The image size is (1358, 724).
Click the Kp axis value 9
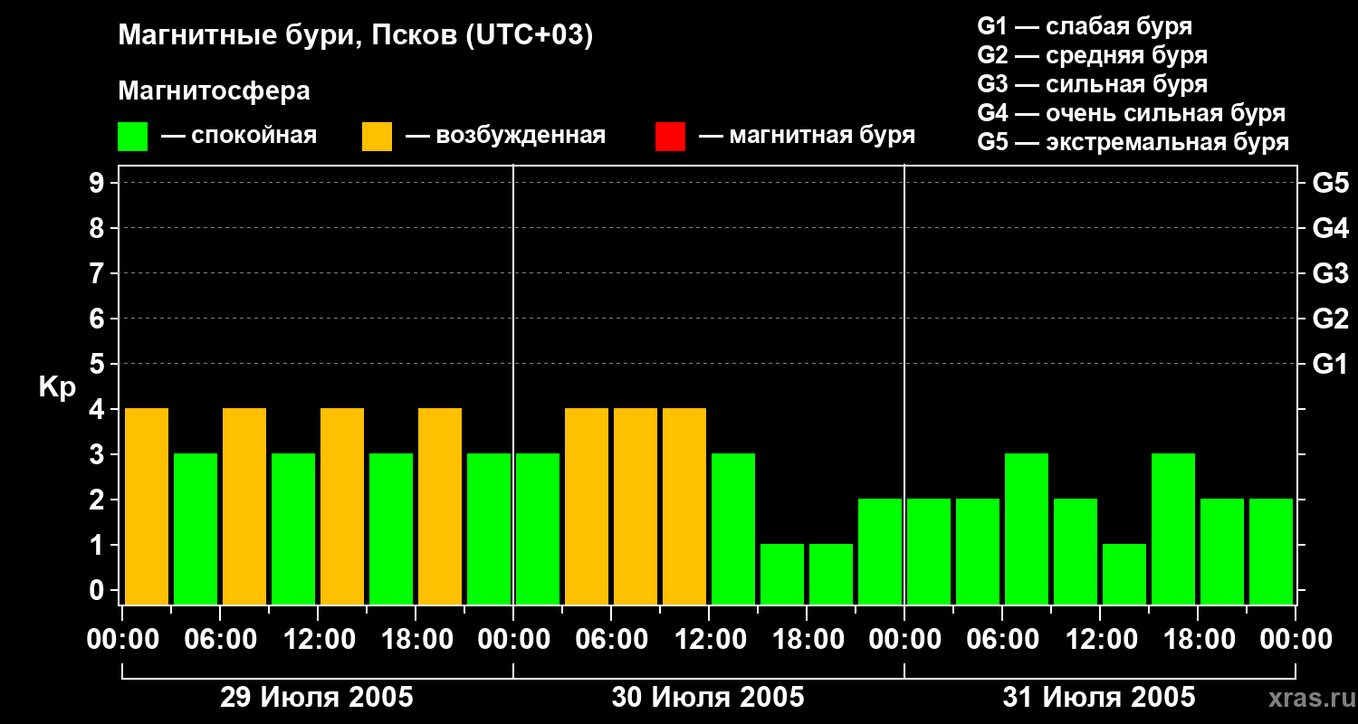pyautogui.click(x=99, y=184)
